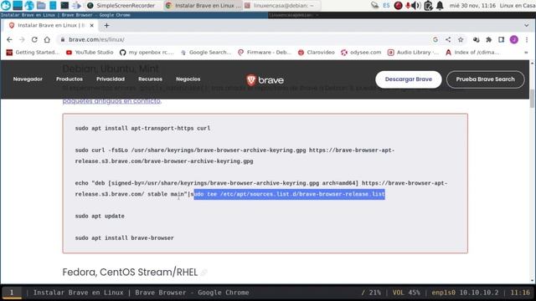Select workspace 1 in bottom bar
The height and width of the screenshot is (301, 536).
pyautogui.click(x=12, y=293)
